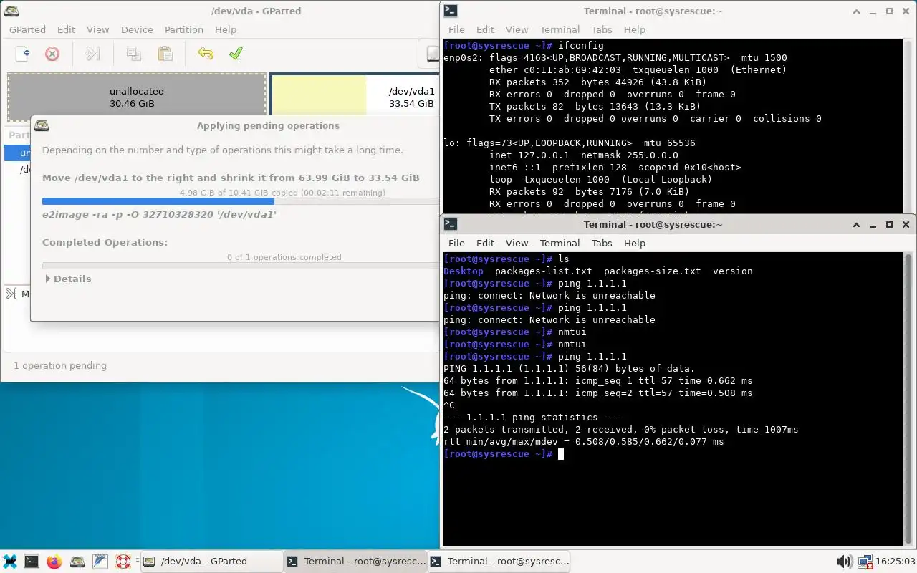Launch Firefox from the taskbar
The width and height of the screenshot is (917, 573).
tap(54, 562)
